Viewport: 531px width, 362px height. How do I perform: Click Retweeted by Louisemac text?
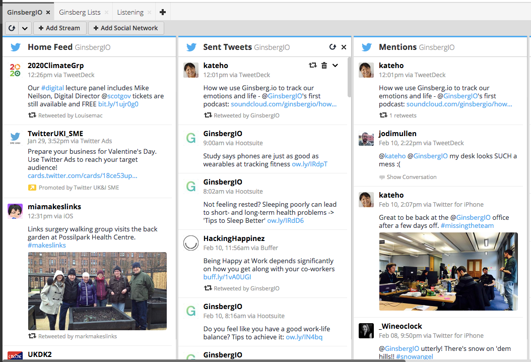[x=71, y=115]
